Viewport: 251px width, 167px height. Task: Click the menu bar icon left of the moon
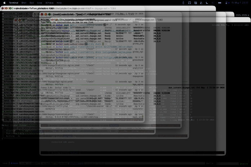pos(201,3)
